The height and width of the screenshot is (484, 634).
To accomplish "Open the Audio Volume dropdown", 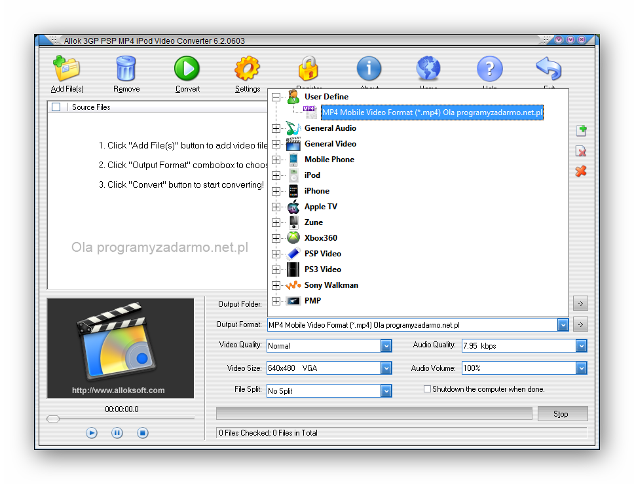I will (581, 368).
